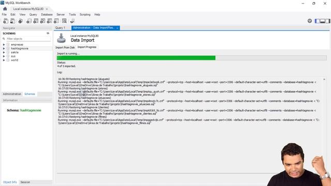This screenshot has width=331, height=186.
Task: Click the green import progress bar
Action: (136, 58)
